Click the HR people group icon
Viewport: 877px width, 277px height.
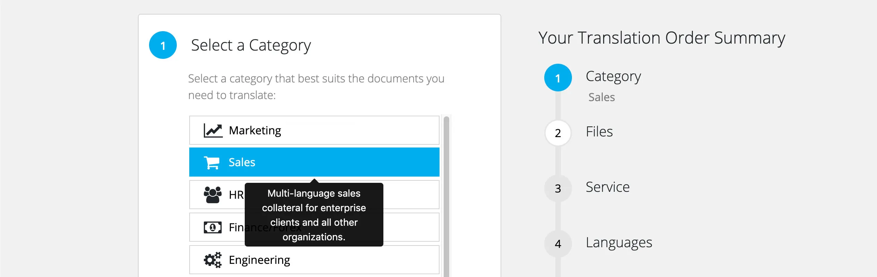(212, 195)
